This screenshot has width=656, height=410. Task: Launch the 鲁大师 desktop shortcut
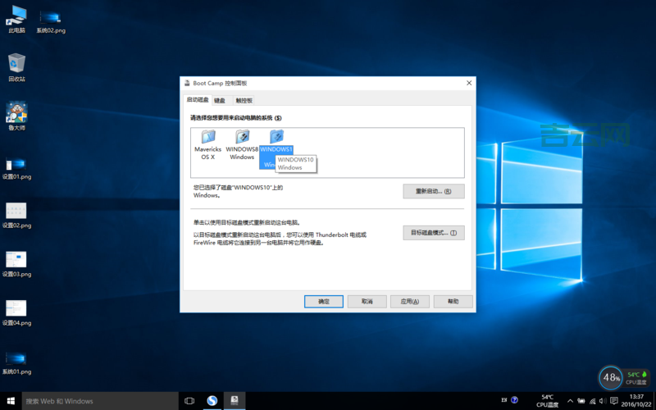[16, 116]
